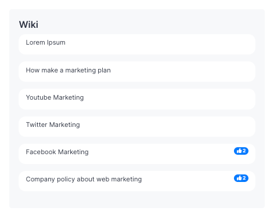
Task: Click the word Ipsum in first entry
Action: (56, 43)
